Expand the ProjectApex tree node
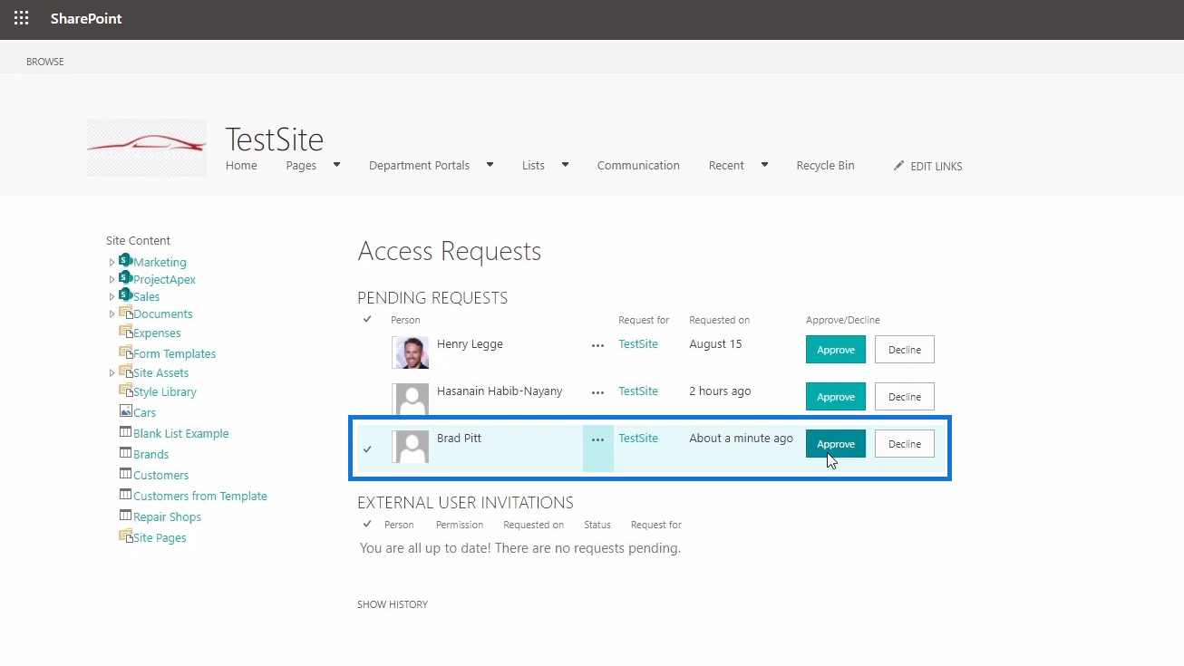The image size is (1184, 666). click(x=112, y=280)
